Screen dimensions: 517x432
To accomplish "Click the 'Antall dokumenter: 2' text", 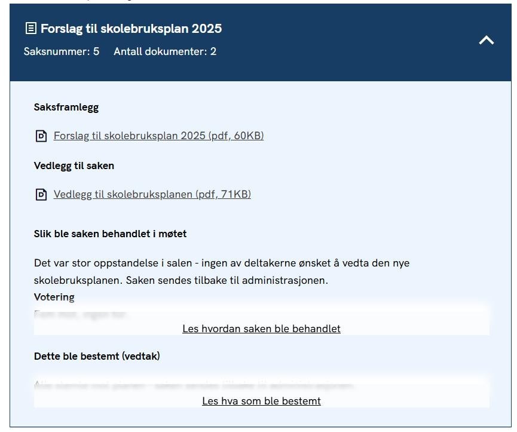I will click(x=165, y=51).
